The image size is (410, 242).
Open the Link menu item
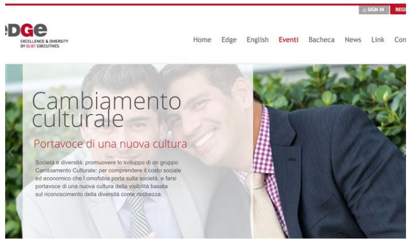[378, 40]
